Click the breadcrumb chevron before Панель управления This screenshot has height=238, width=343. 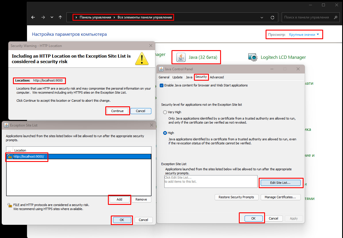[76, 17]
